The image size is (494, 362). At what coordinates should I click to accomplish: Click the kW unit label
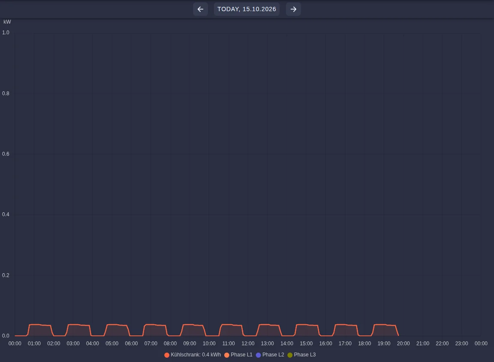tap(7, 22)
